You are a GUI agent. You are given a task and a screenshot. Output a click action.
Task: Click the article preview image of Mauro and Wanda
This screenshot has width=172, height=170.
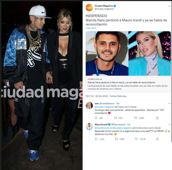128,53
